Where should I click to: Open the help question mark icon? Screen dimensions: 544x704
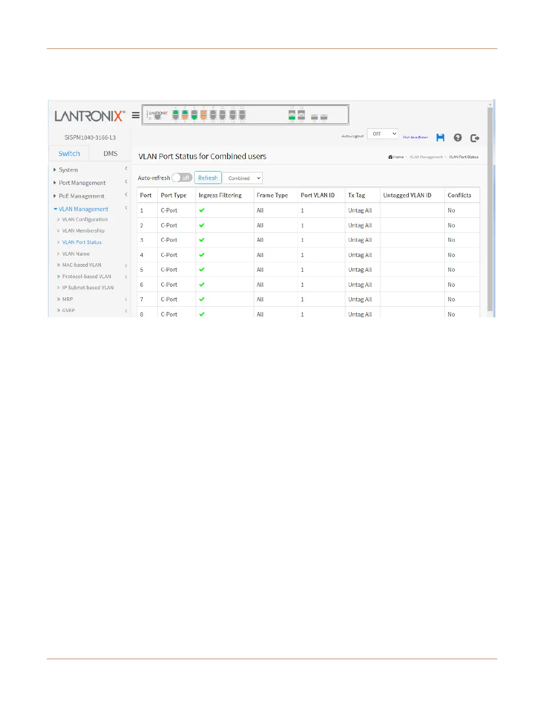click(458, 138)
